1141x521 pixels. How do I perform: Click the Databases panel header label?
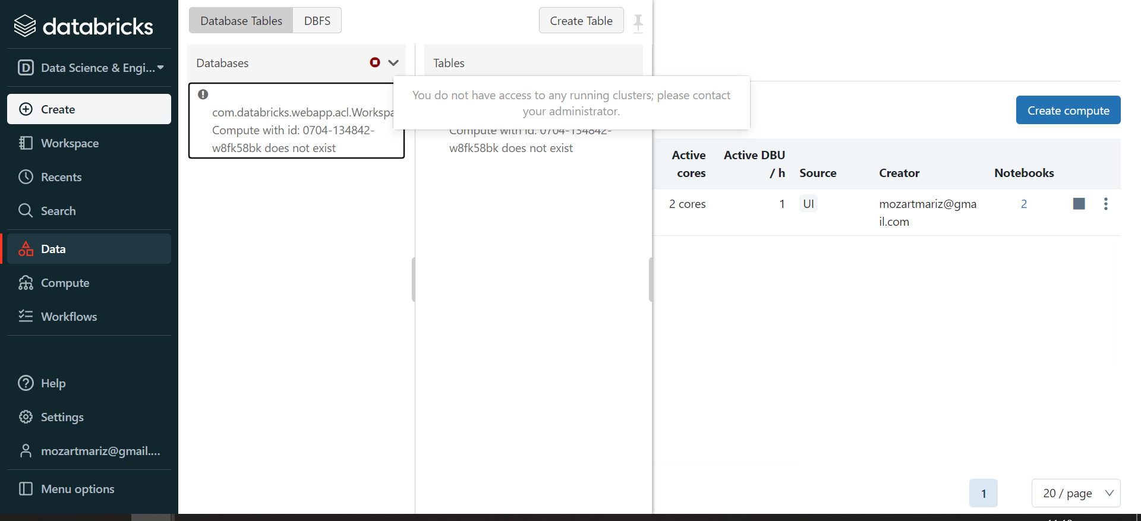pos(222,63)
